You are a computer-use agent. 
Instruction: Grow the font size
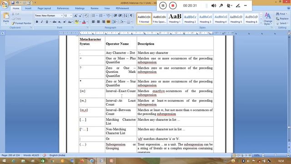pos(75,15)
